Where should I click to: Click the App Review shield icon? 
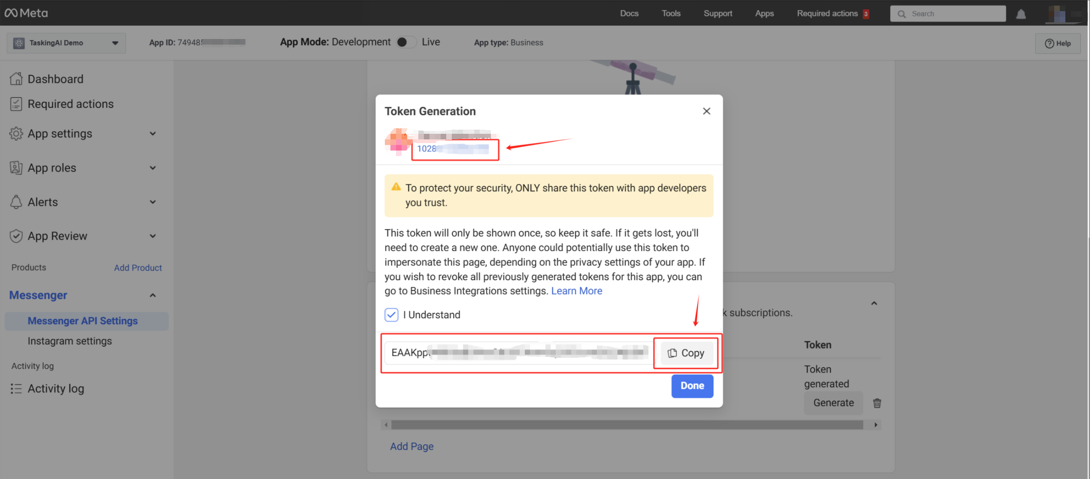tap(16, 236)
